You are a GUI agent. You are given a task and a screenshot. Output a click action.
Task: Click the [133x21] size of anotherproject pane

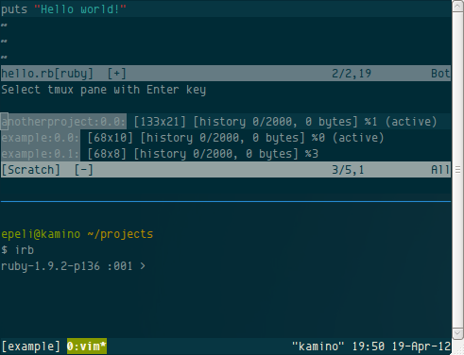click(x=160, y=122)
